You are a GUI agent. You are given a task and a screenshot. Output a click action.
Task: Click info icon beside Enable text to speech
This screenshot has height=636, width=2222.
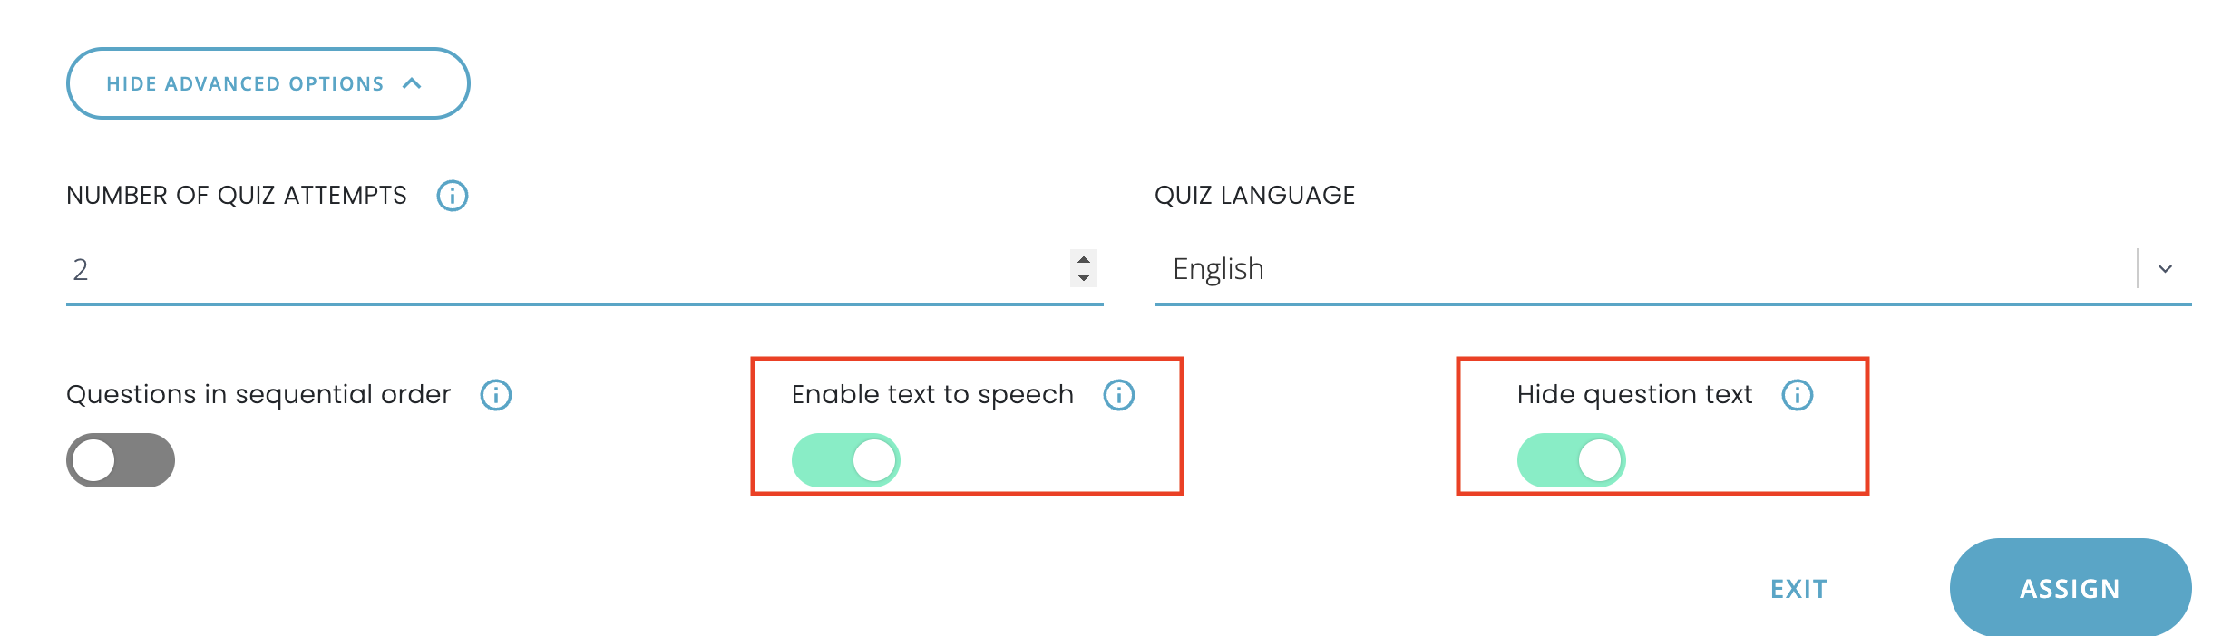(1118, 395)
